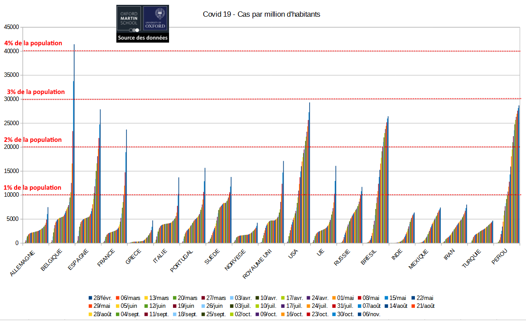Click the PEROU axis label
The width and height of the screenshot is (526, 321).
(500, 256)
